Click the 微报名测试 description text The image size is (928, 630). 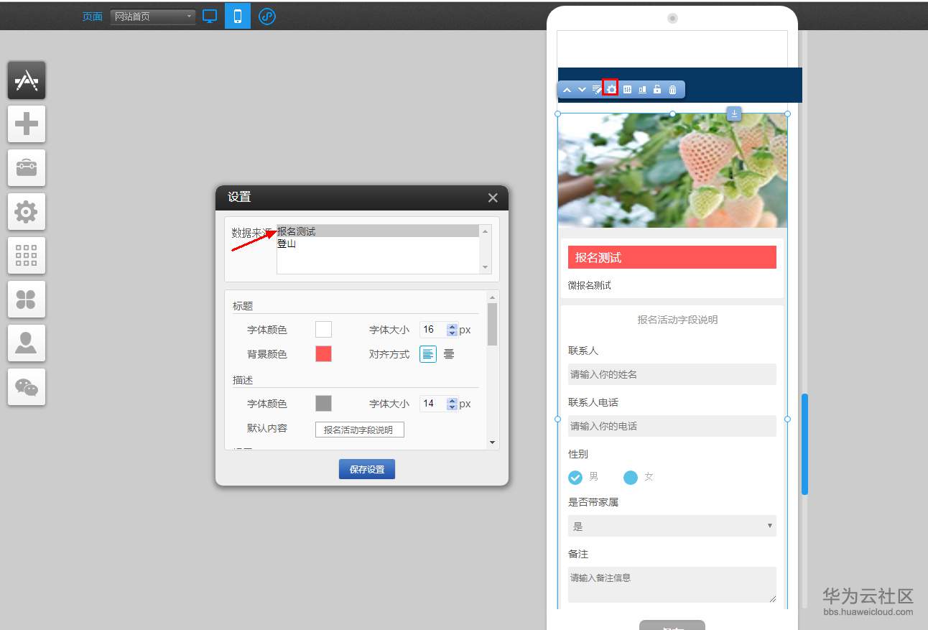pos(590,285)
